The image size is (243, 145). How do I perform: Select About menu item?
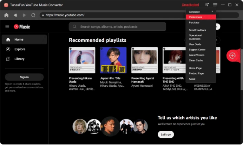coord(201,79)
